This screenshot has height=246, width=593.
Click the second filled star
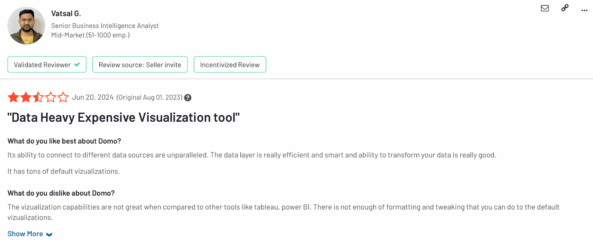tap(26, 97)
